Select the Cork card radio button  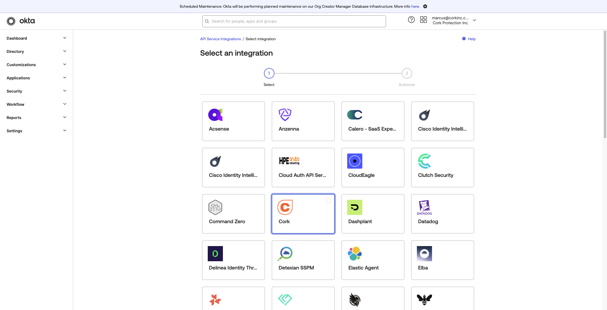tap(328, 200)
